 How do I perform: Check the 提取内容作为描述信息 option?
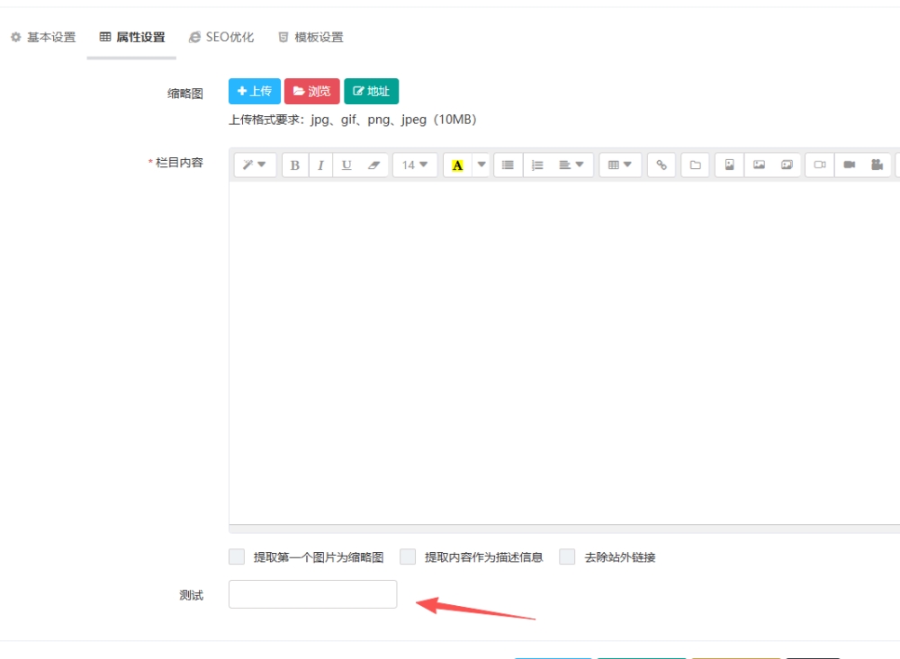coord(408,557)
